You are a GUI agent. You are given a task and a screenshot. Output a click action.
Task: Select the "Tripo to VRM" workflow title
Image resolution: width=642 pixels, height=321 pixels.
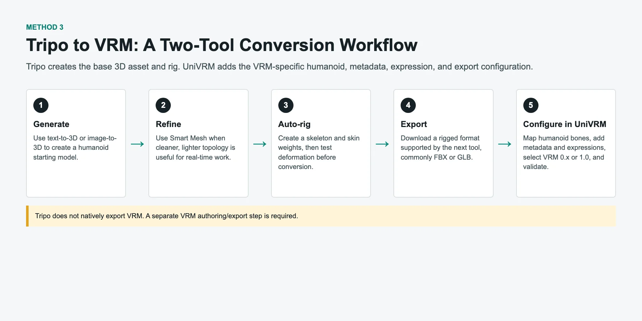point(221,45)
